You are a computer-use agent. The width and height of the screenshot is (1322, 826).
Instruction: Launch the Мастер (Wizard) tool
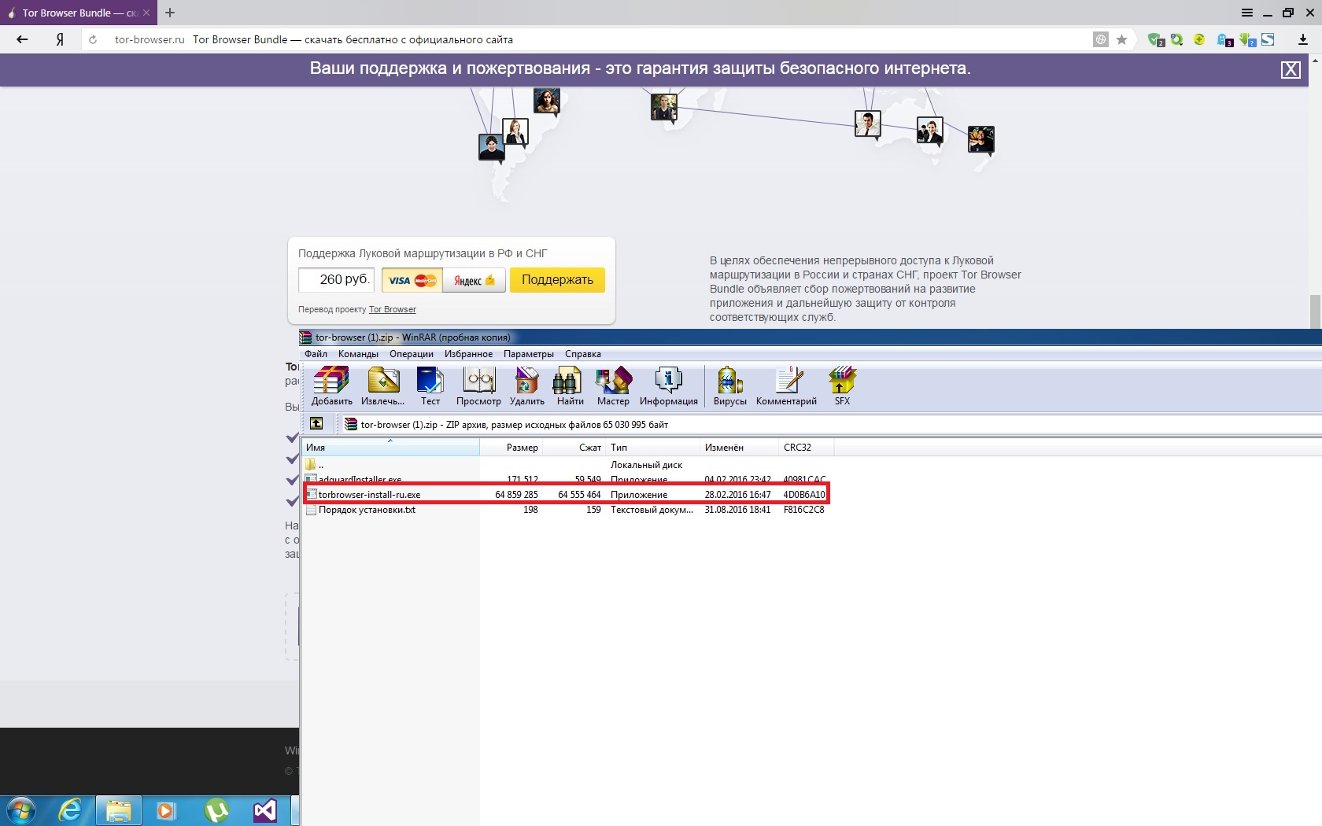click(613, 386)
